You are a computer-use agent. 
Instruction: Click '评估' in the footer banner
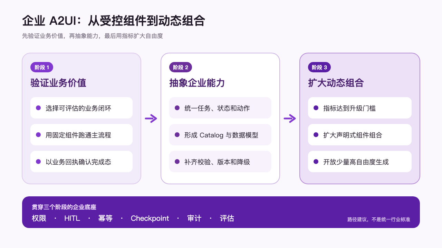[227, 218]
